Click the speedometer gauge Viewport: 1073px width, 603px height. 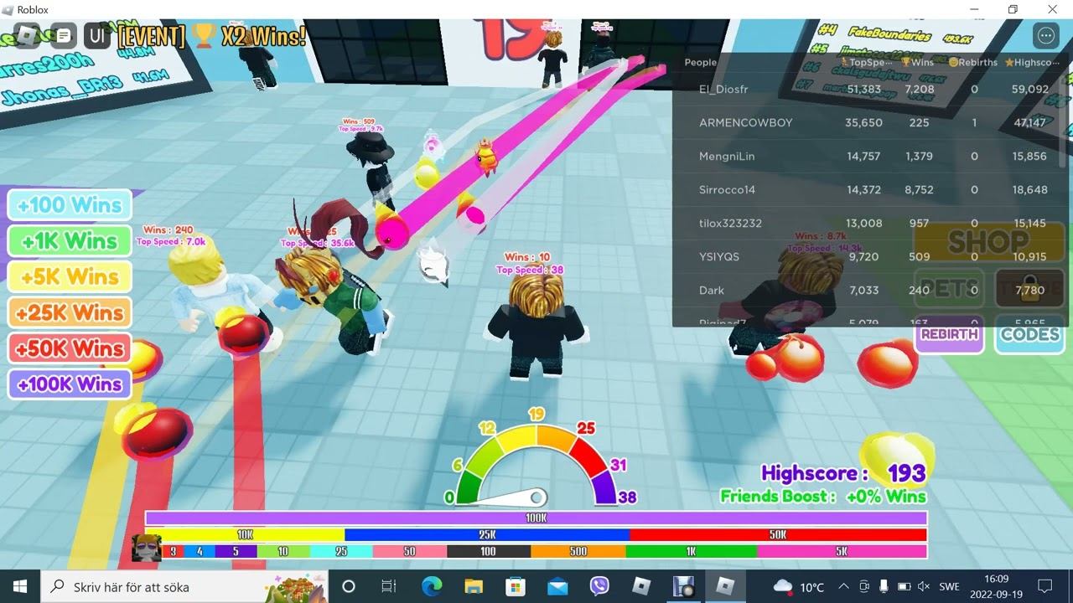coord(538,457)
